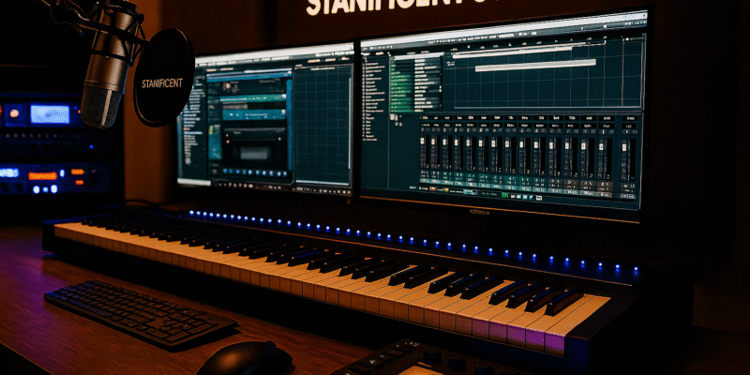Click the white square icon atop the mixer's left panel
The image size is (750, 375).
click(392, 116)
